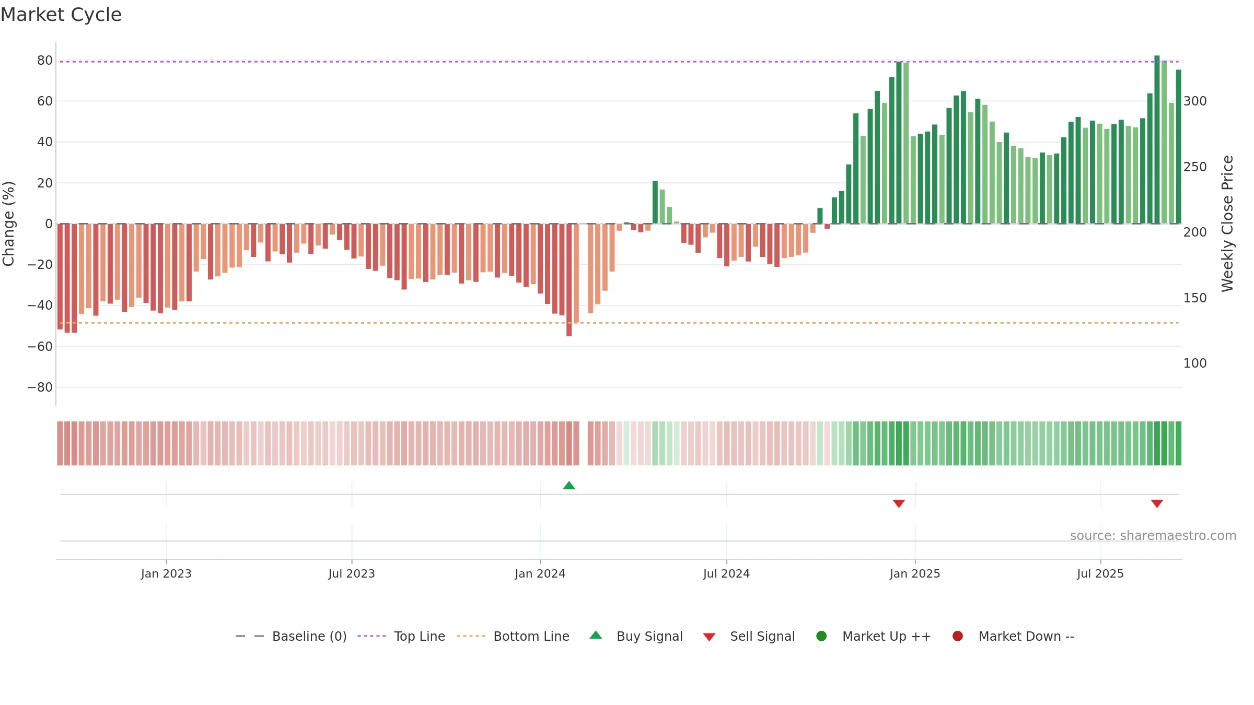
Task: Click the rightmost green bar of the chart
Action: point(1178,147)
